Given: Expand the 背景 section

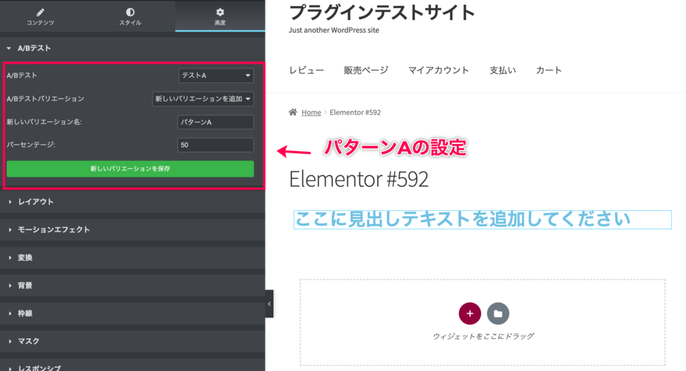Looking at the screenshot, I should click(x=132, y=286).
